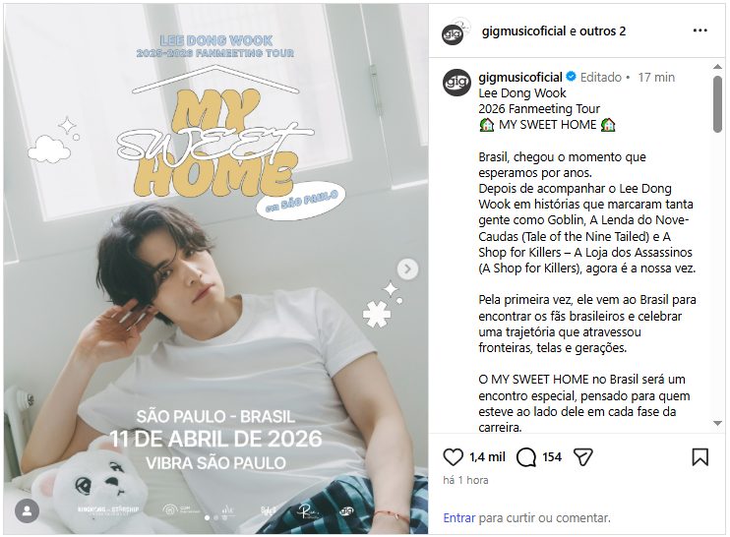The height and width of the screenshot is (537, 730).
Task: Show tagged people icon on the photo
Action: point(27,511)
